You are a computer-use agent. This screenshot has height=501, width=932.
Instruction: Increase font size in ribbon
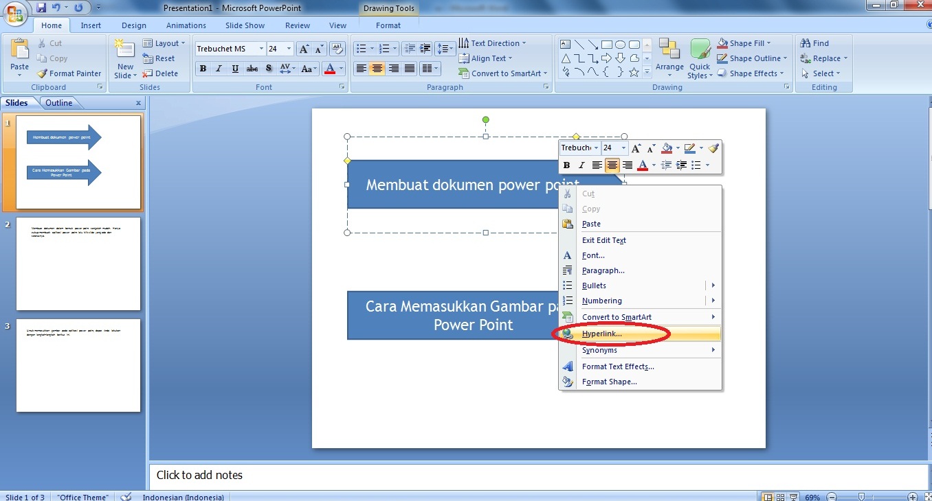(303, 49)
